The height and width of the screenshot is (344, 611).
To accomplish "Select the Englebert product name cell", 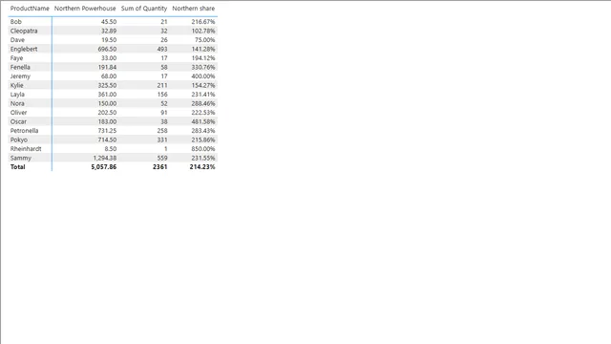I will (24, 49).
